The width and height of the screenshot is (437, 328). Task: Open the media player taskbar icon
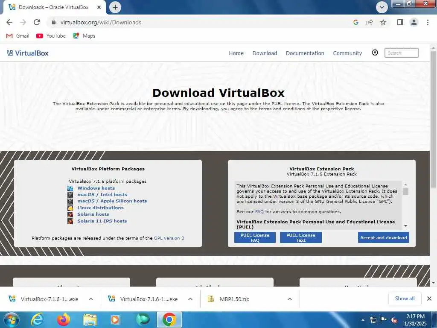116,319
